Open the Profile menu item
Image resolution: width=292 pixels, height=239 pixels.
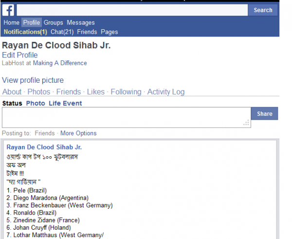[x=32, y=22]
